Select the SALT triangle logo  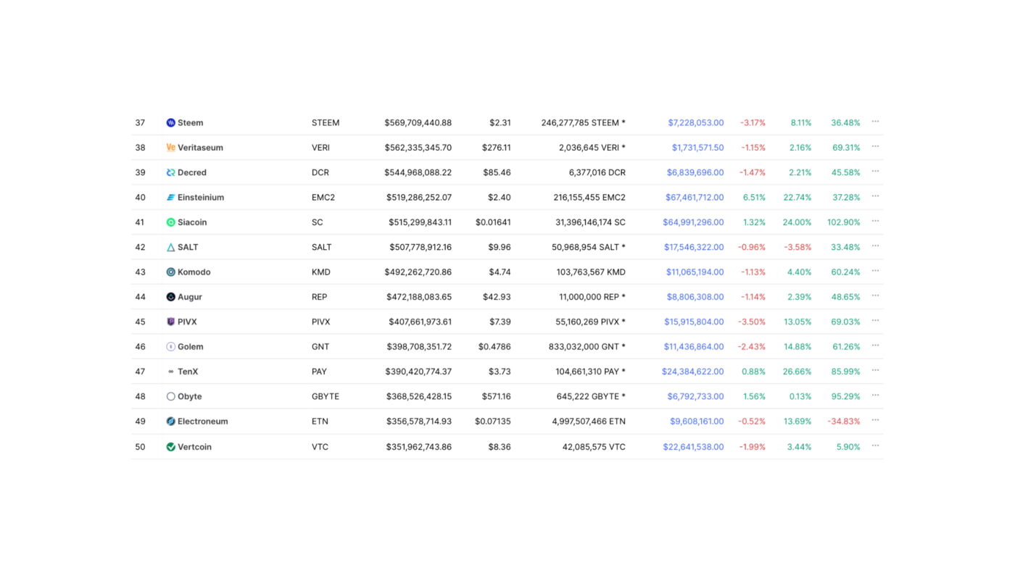pos(170,247)
